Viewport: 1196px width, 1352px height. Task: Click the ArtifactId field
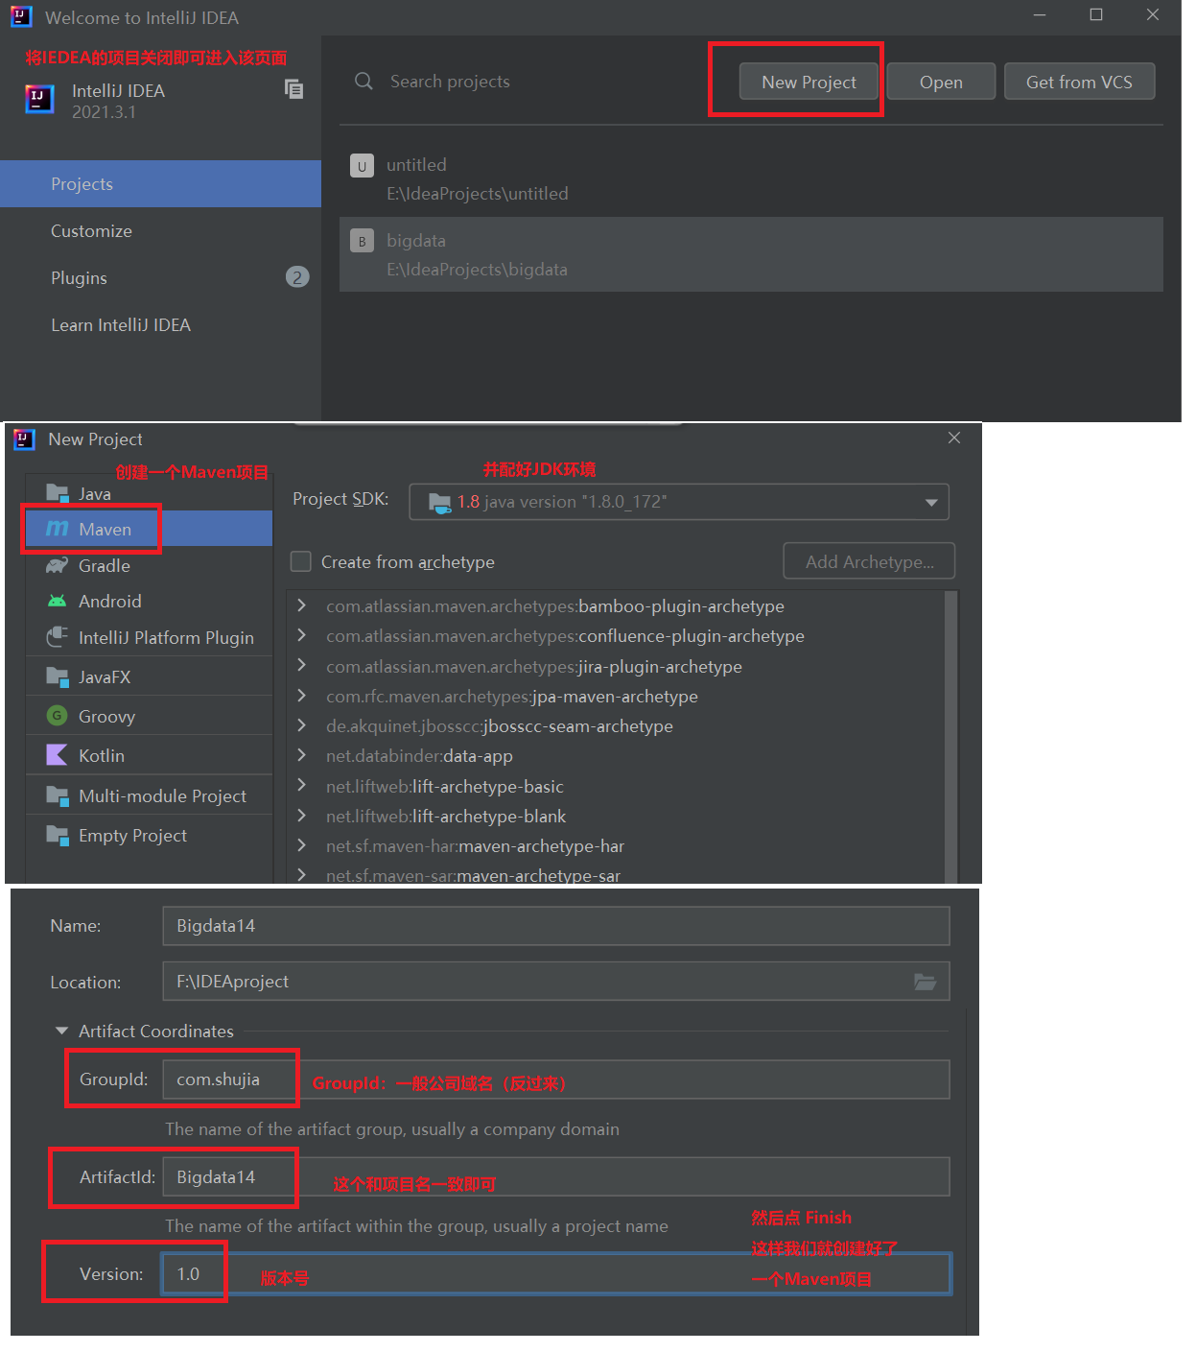tap(556, 1176)
